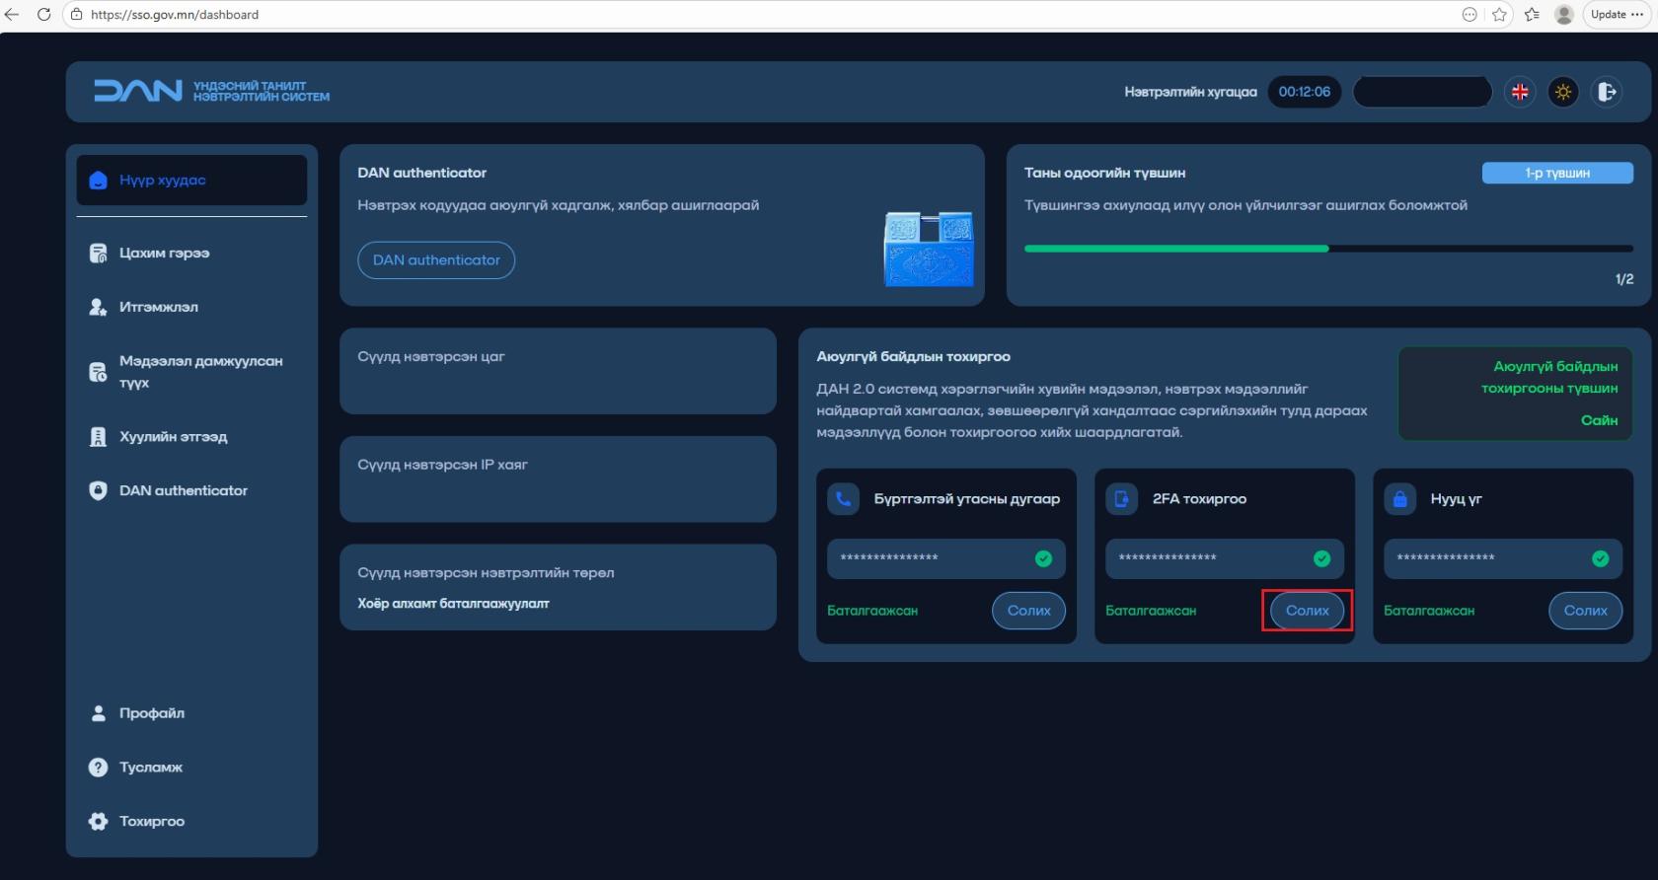1658x880 pixels.
Task: Open Нүүр хуудас menu item
Action: pos(191,181)
